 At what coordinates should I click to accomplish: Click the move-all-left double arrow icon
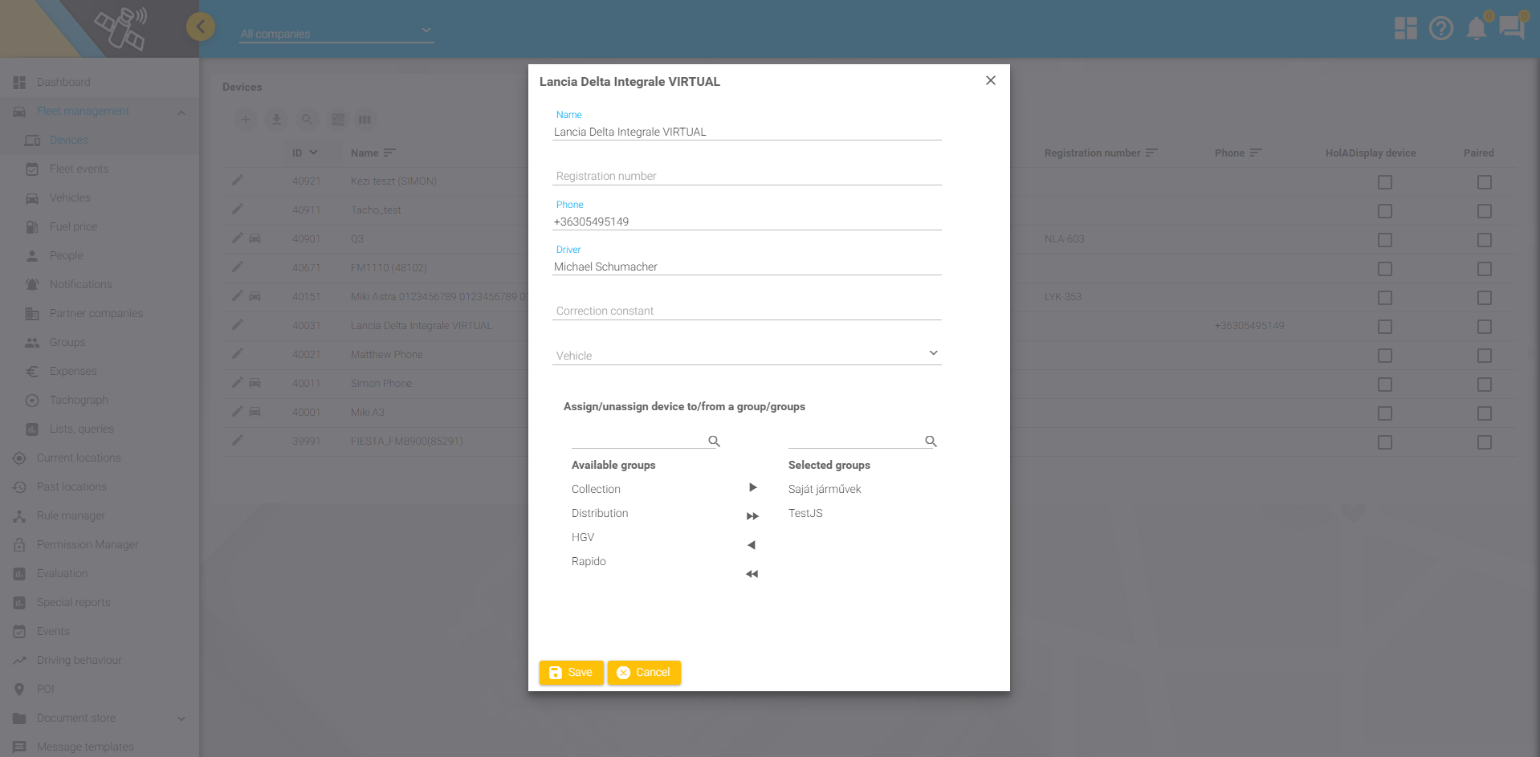(x=752, y=574)
